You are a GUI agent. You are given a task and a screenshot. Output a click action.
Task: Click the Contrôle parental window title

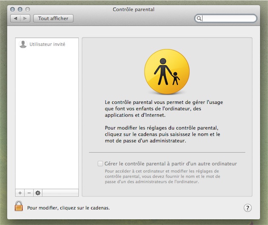pos(134,9)
